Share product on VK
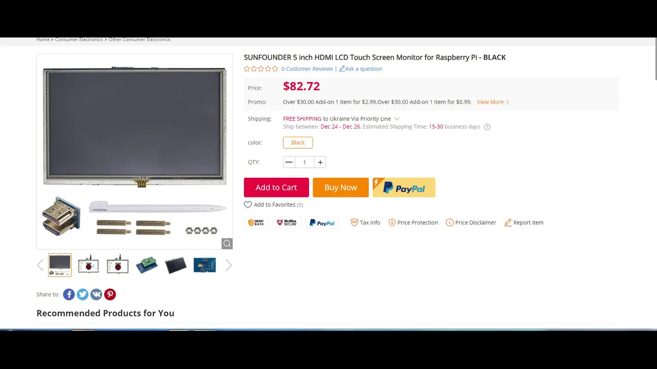Viewport: 657px width, 369px height. coord(96,294)
